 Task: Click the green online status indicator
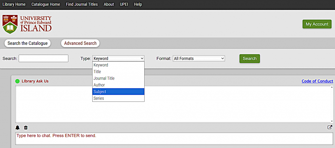pos(17,81)
